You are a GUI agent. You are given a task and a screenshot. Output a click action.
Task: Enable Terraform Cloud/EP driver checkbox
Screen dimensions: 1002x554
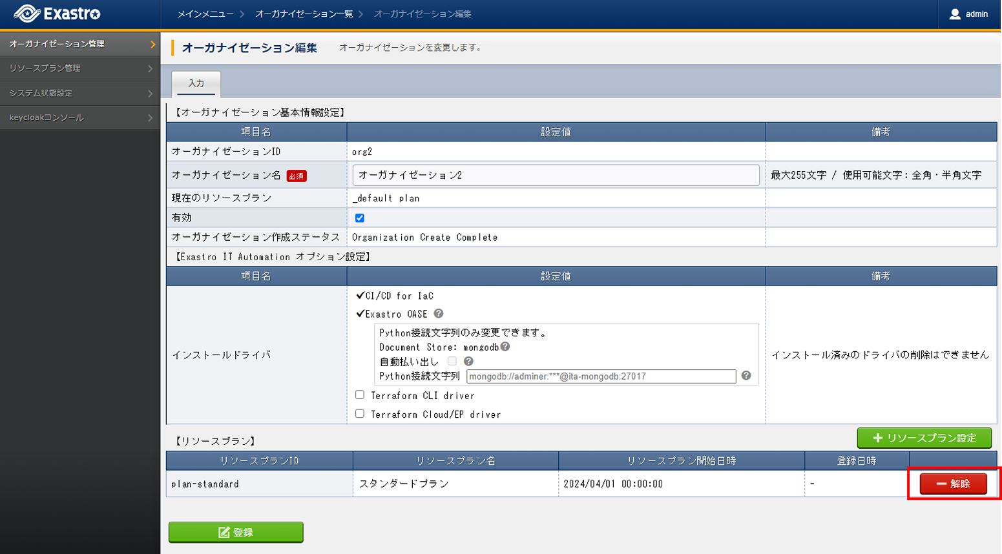coord(360,414)
